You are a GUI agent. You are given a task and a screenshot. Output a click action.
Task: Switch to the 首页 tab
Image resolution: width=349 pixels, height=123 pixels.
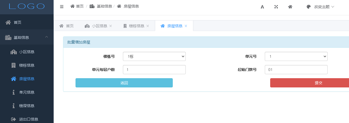[x=67, y=26]
